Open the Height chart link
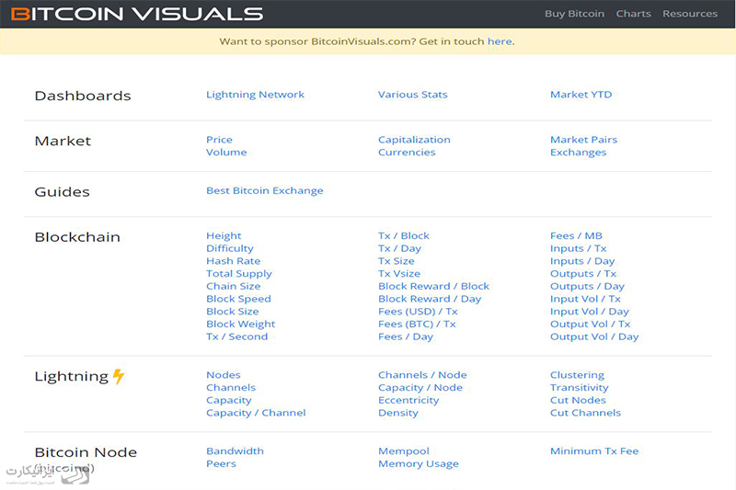 (224, 236)
